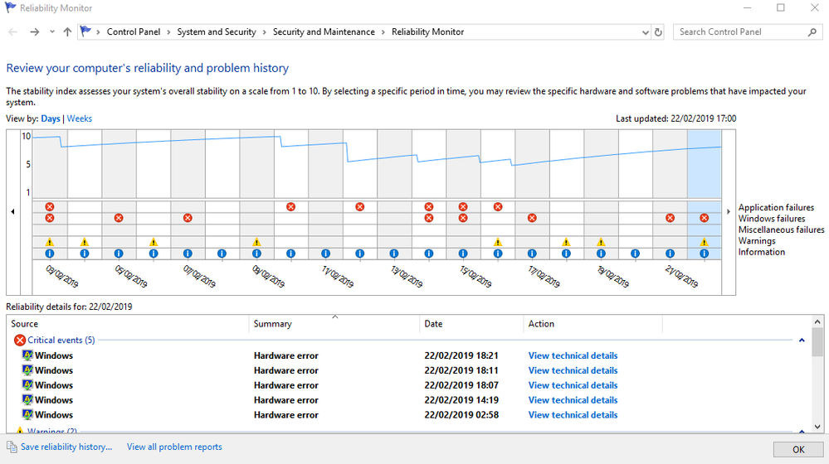Select the information icon for 03/02/2019
The height and width of the screenshot is (464, 829).
(50, 254)
